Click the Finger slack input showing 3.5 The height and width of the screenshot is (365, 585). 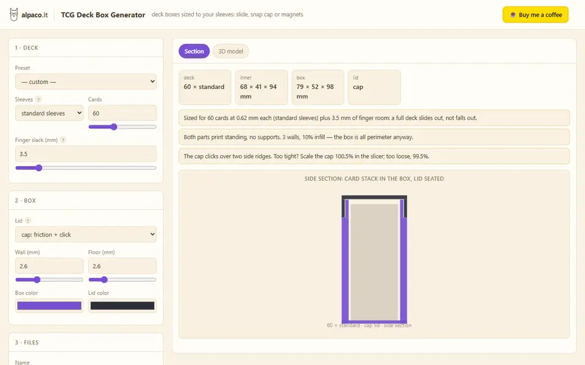point(86,153)
